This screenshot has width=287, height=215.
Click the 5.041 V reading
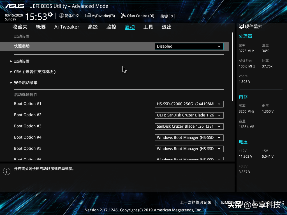268,156
